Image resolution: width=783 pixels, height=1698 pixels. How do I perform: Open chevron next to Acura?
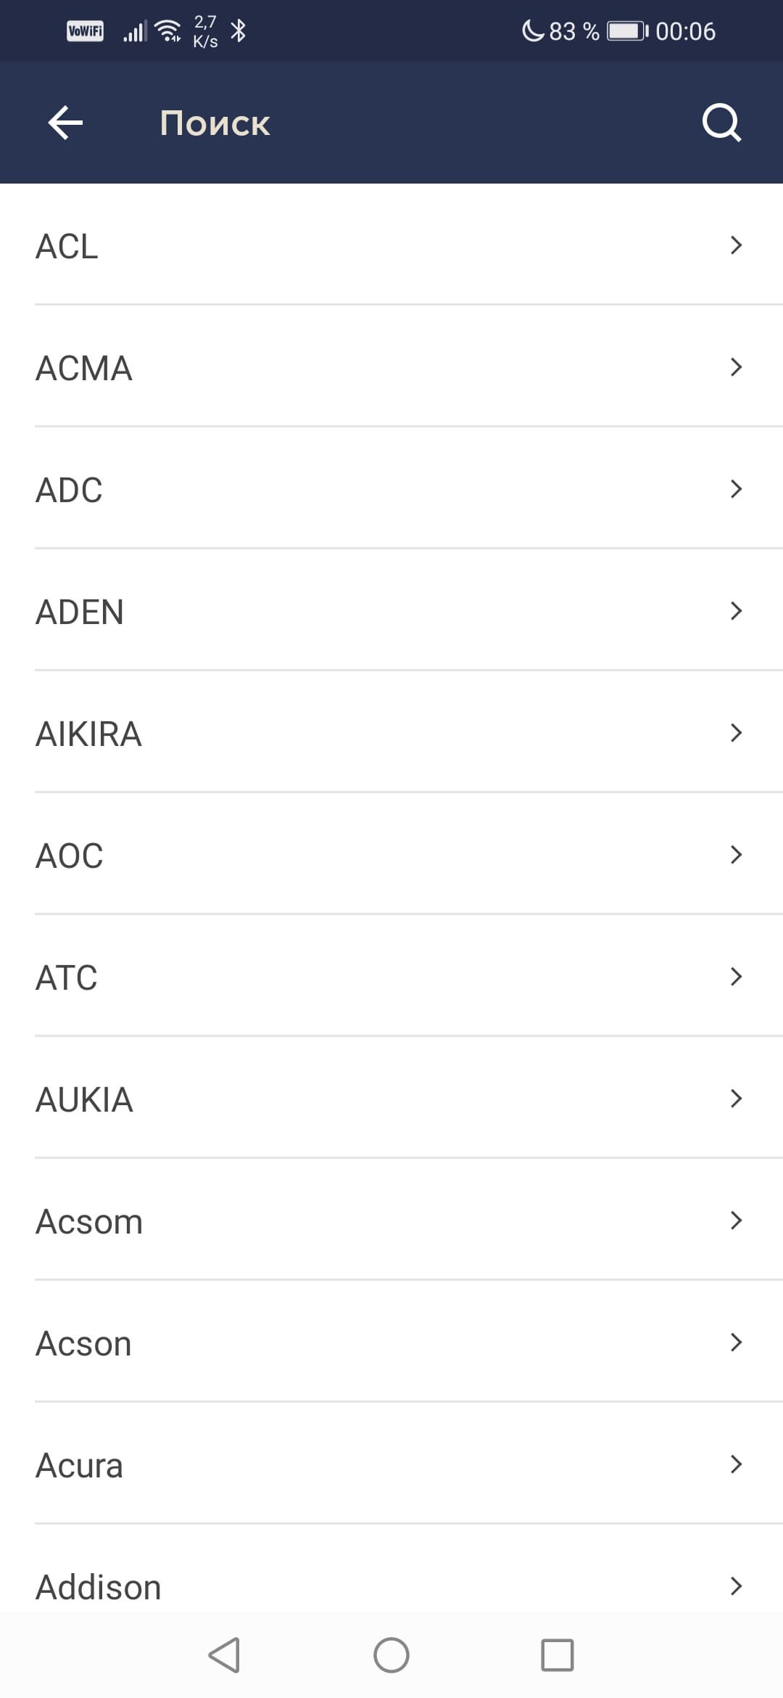point(736,1464)
